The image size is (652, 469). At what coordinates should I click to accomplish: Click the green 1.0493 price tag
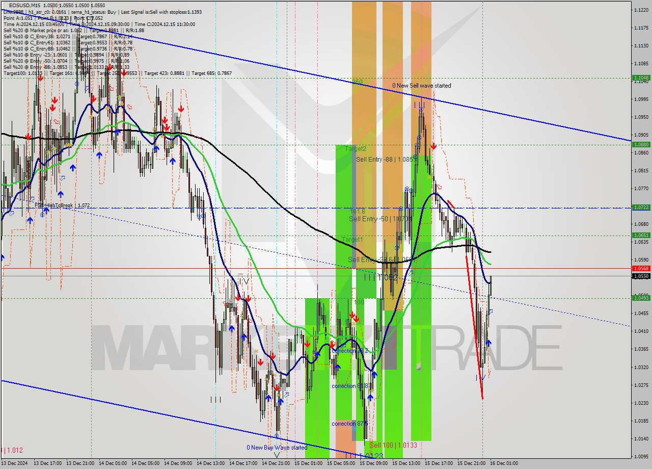641,298
